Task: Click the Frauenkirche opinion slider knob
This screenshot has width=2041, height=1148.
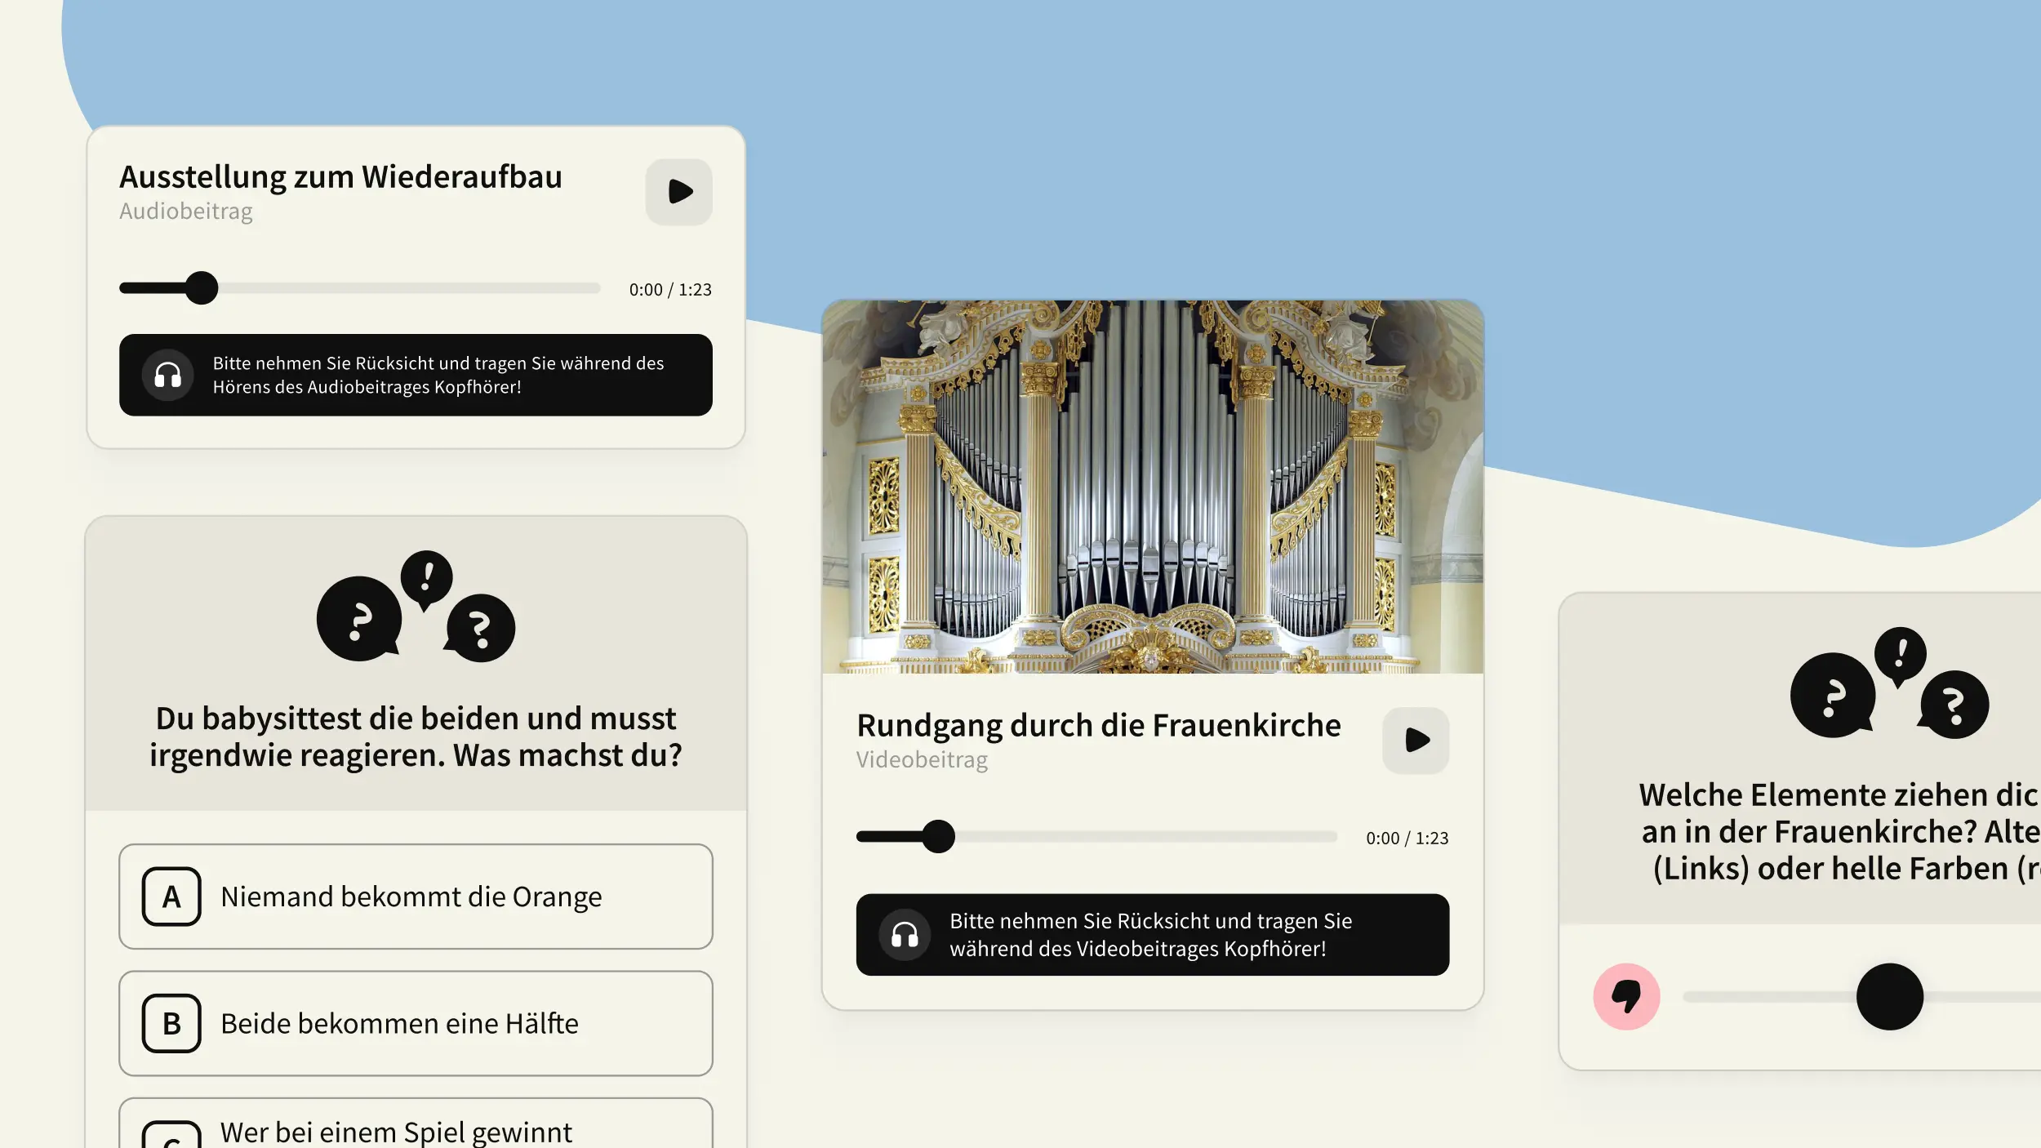Action: [1890, 997]
